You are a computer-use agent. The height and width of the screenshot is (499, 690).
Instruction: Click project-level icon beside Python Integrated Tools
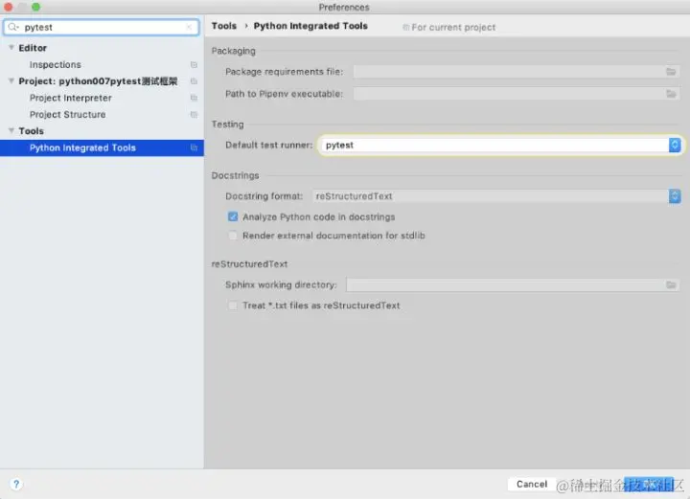coord(194,147)
